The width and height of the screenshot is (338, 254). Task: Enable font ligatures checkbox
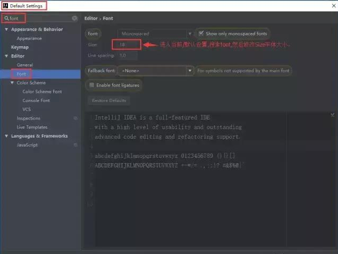tap(92, 85)
